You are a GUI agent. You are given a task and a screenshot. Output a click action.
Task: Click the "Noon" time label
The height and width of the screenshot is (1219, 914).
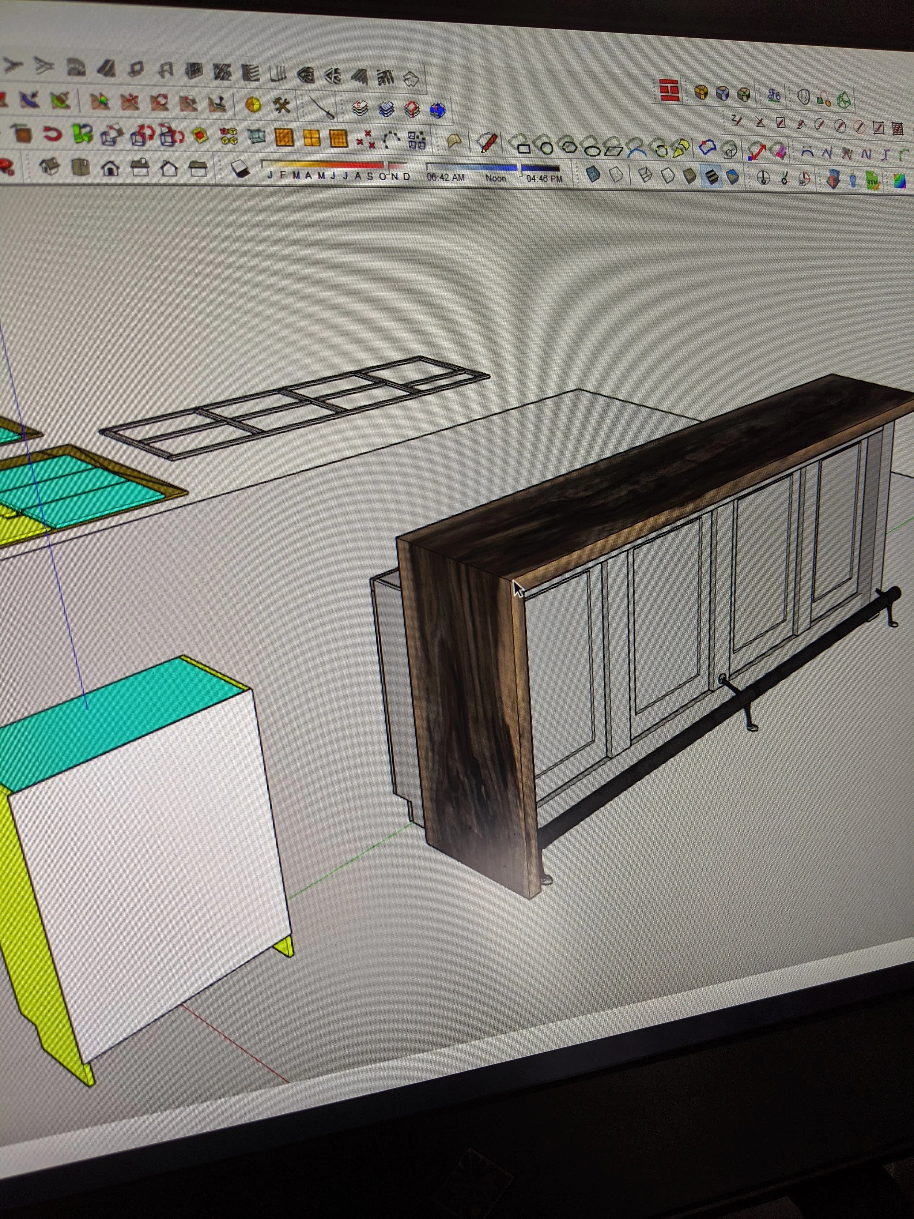pyautogui.click(x=496, y=178)
